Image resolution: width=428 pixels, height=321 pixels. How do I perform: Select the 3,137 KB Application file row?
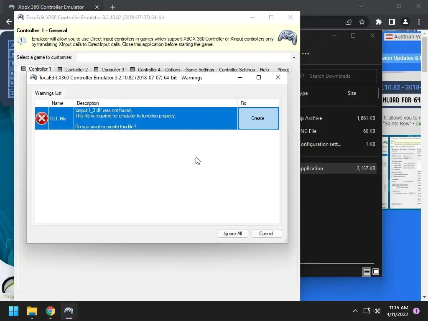click(339, 168)
